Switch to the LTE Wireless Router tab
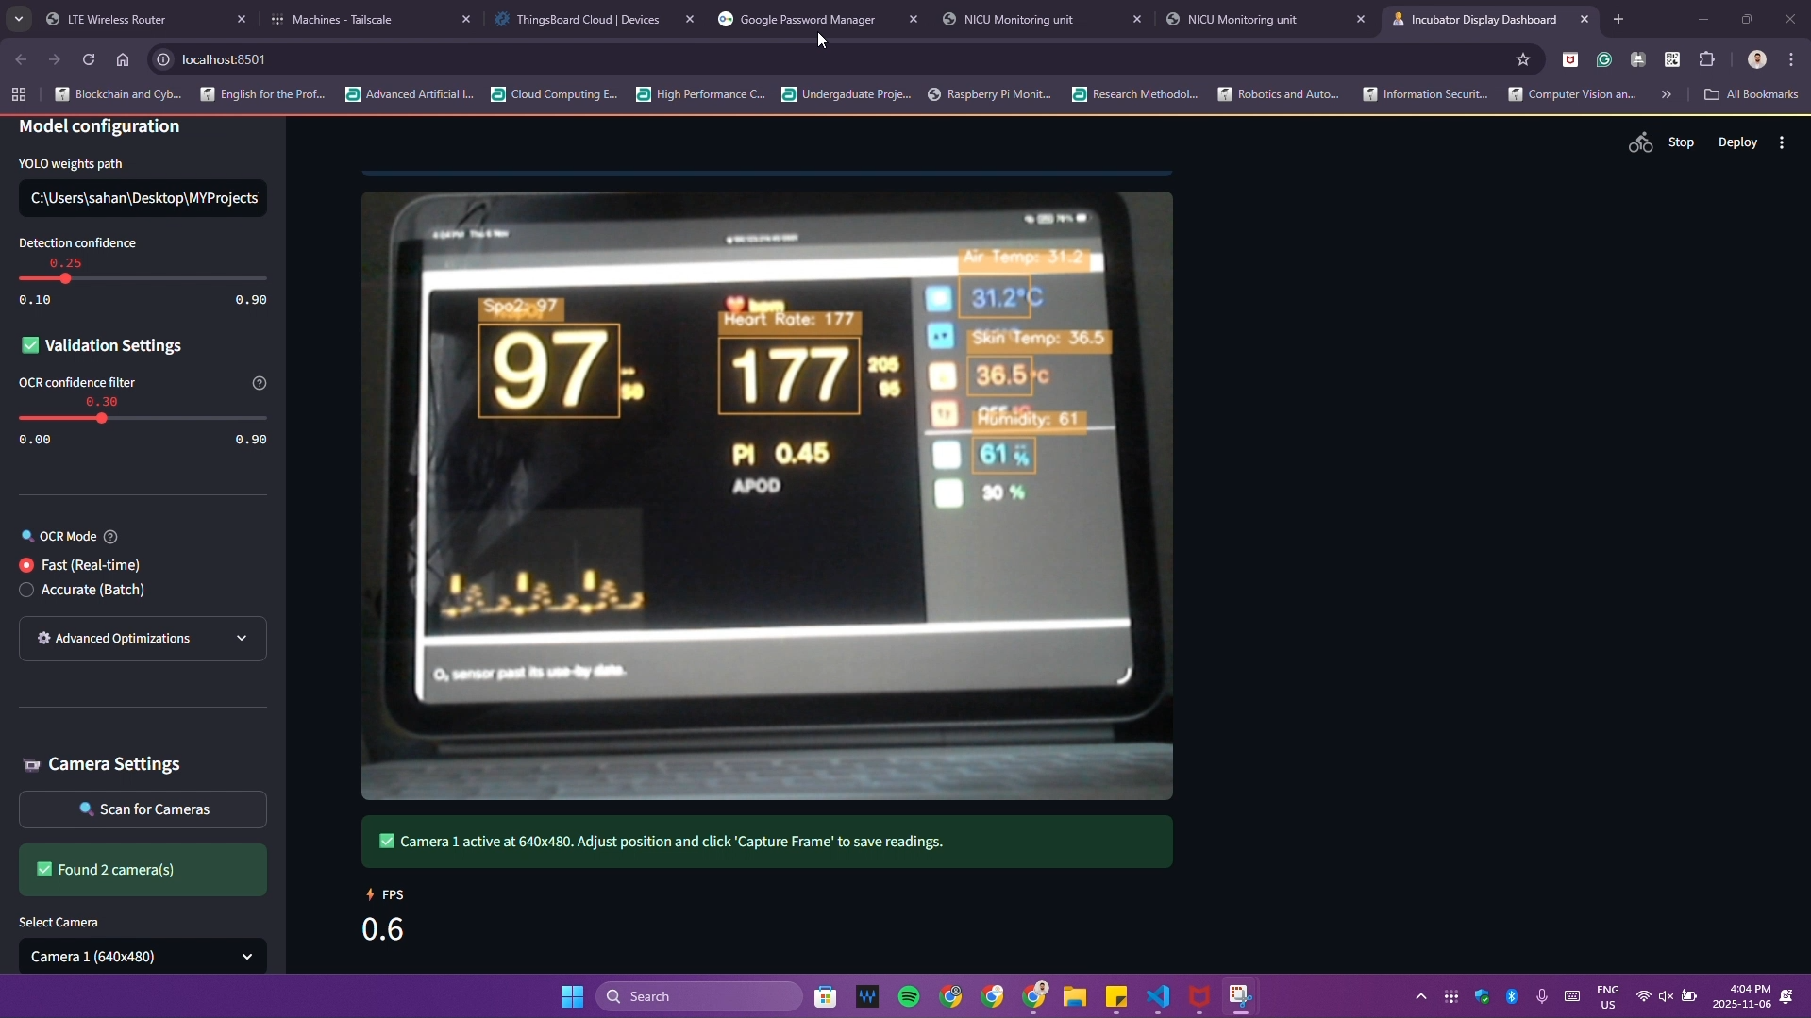1811x1018 pixels. pos(117,19)
